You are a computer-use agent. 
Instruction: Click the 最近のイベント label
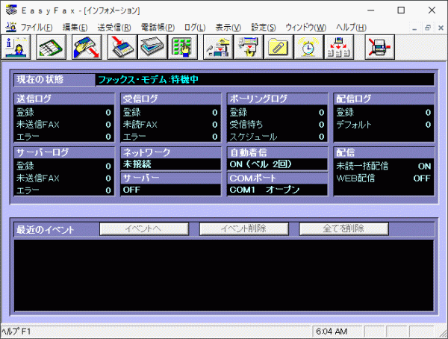[45, 229]
